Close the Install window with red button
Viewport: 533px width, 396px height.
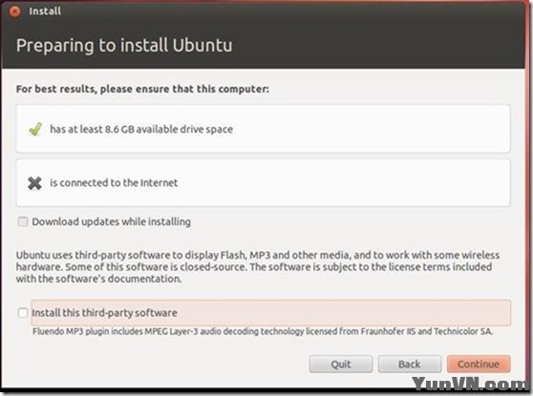point(15,11)
